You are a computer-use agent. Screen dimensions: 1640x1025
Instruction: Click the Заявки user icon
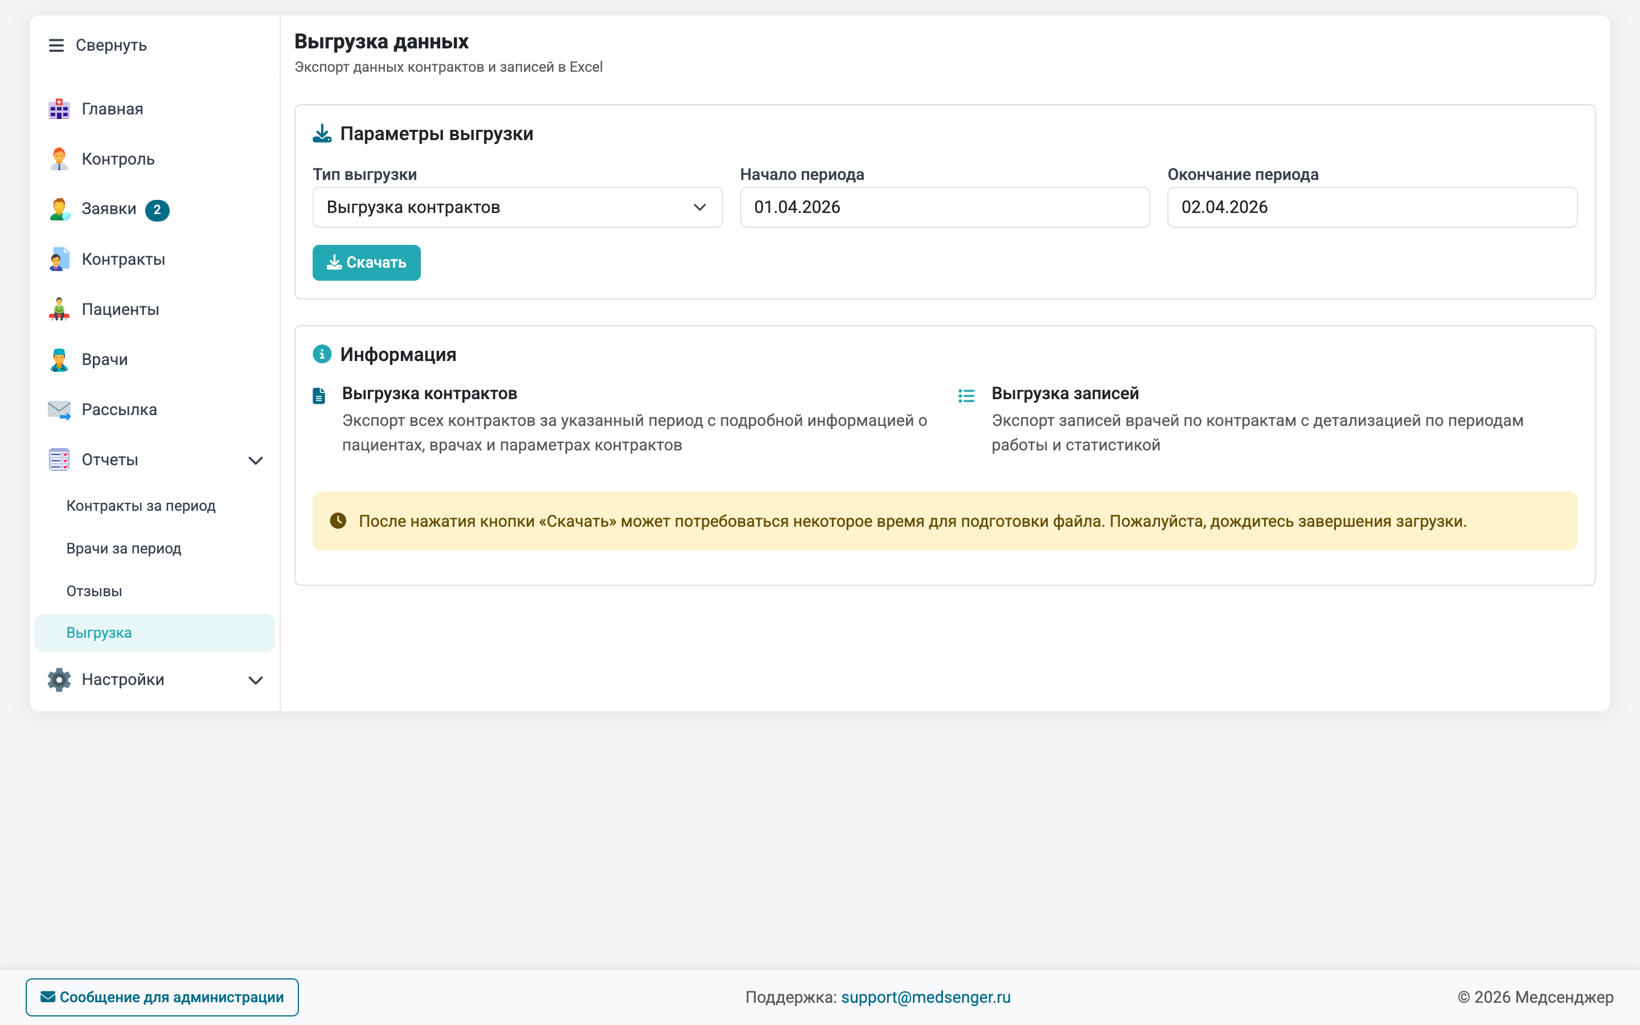[59, 210]
